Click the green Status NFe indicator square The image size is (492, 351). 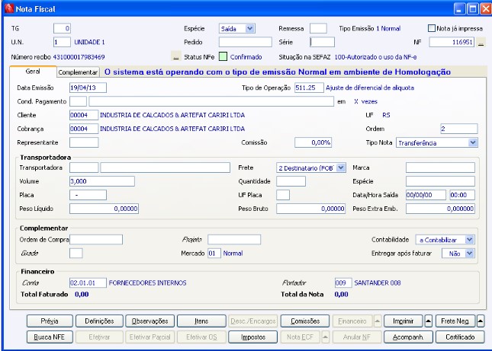click(223, 56)
